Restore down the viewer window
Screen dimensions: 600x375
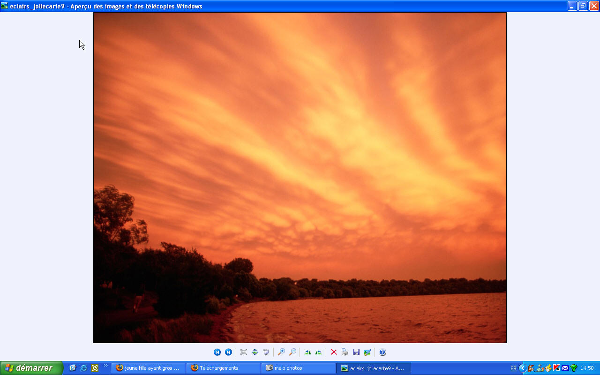coord(583,6)
